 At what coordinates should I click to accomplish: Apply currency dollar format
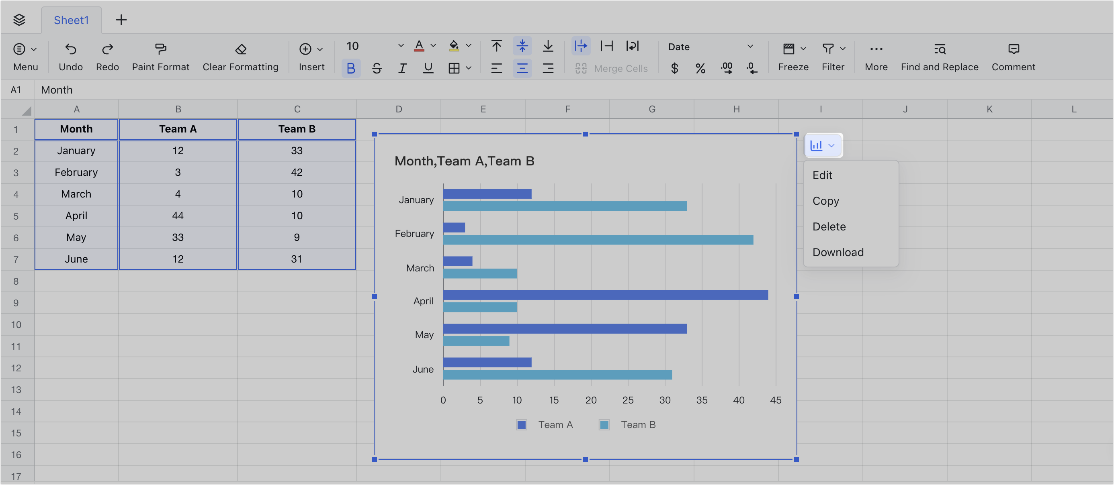(674, 68)
